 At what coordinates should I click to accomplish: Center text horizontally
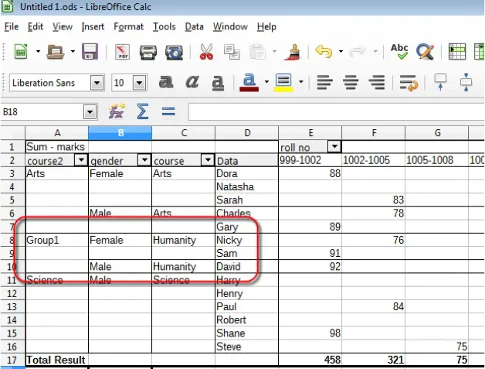pyautogui.click(x=351, y=83)
